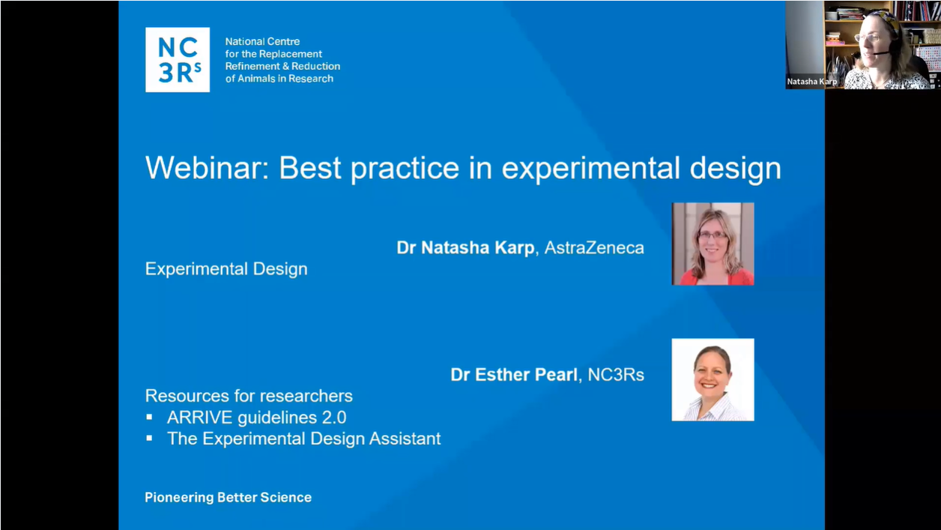Click the blue NC3Rs logo square

[178, 60]
